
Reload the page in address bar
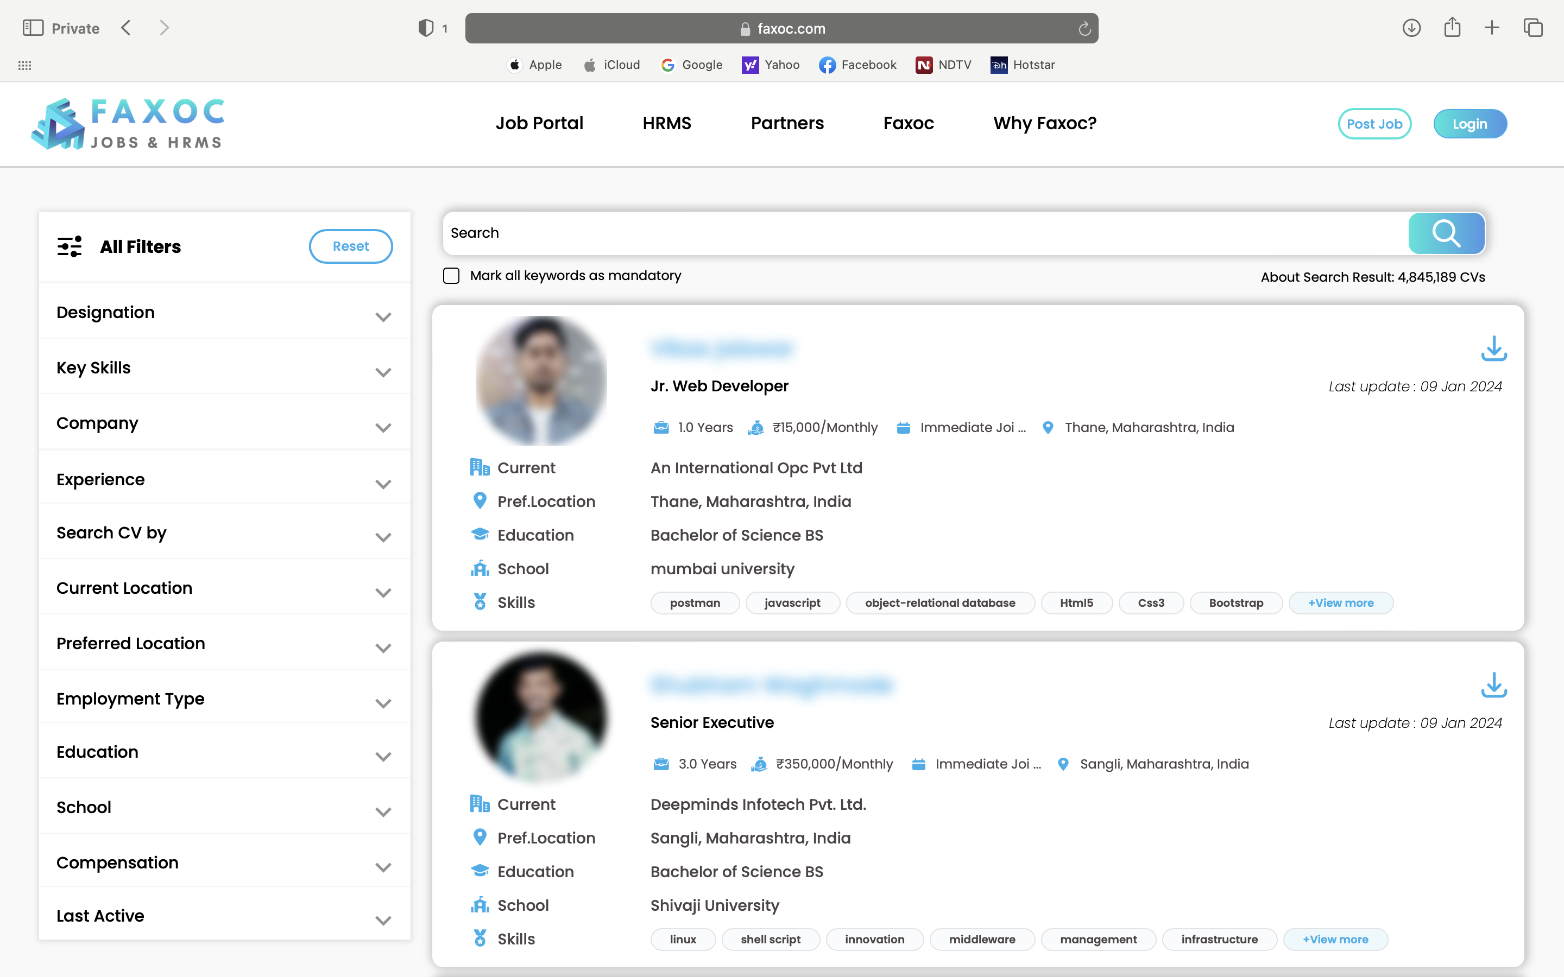(x=1084, y=28)
